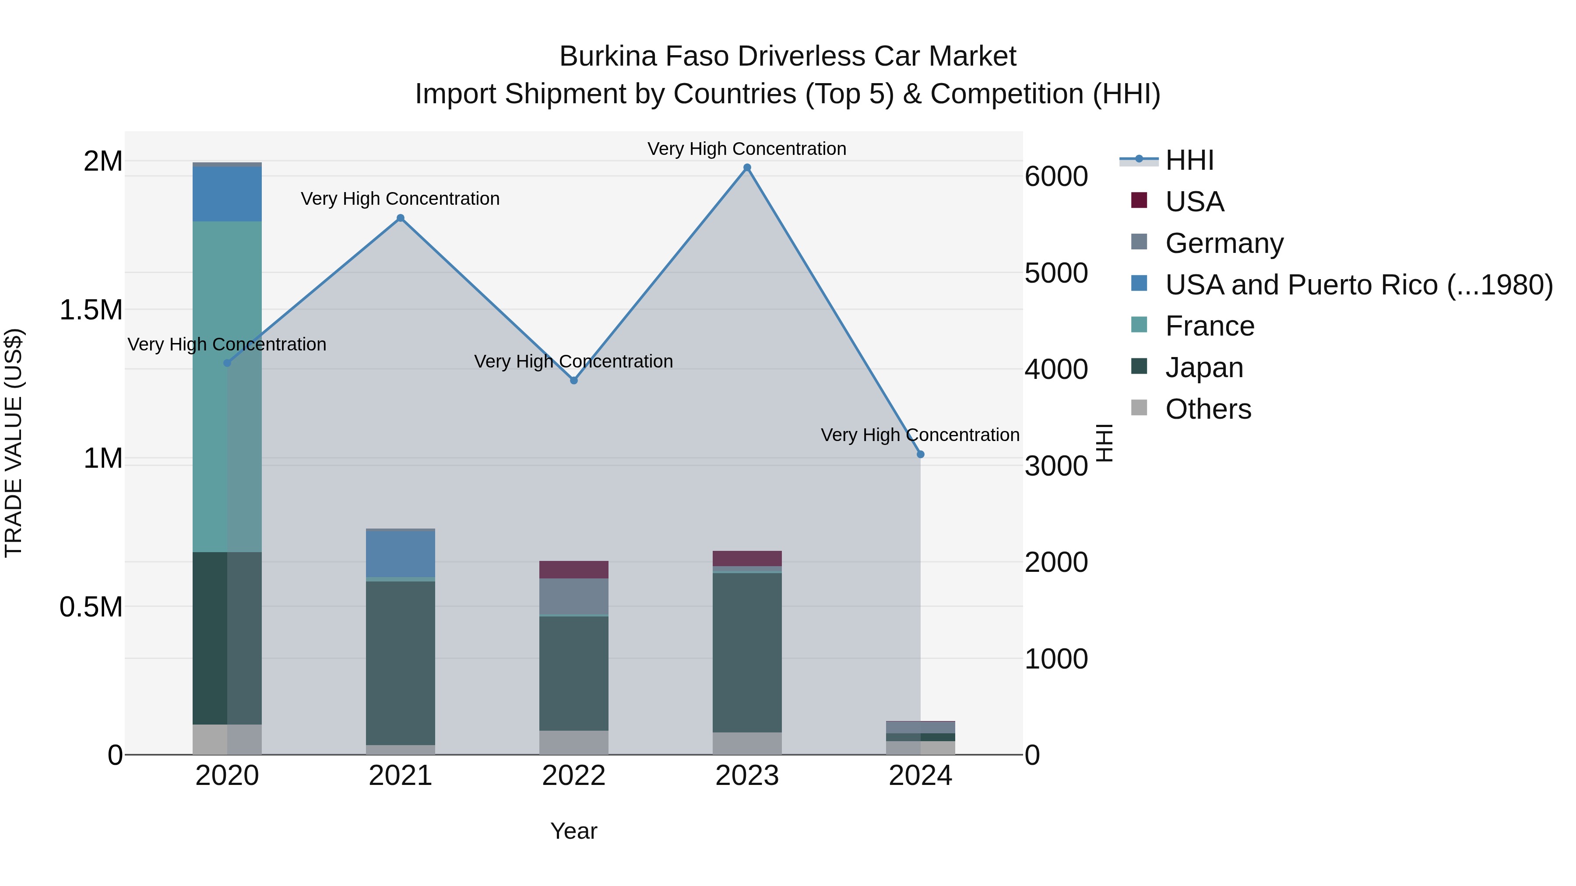Image resolution: width=1576 pixels, height=886 pixels.
Task: Click the 6000 HHI tick label
Action: pyautogui.click(x=1057, y=177)
